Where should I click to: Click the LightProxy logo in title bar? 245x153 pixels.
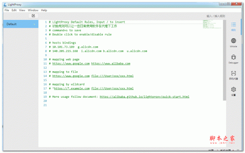[5, 4]
